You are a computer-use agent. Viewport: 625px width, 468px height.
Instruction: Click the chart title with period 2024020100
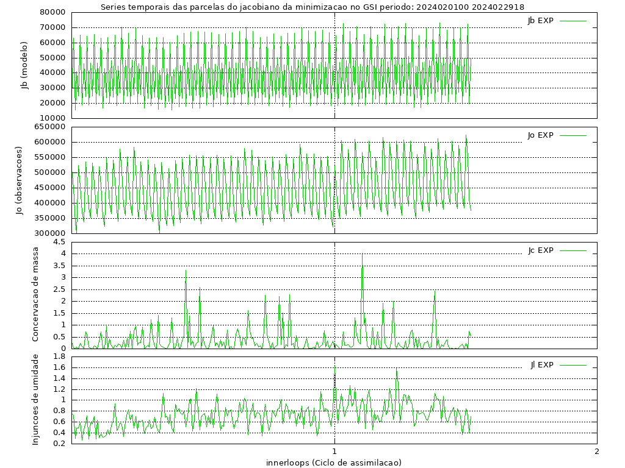tap(312, 7)
